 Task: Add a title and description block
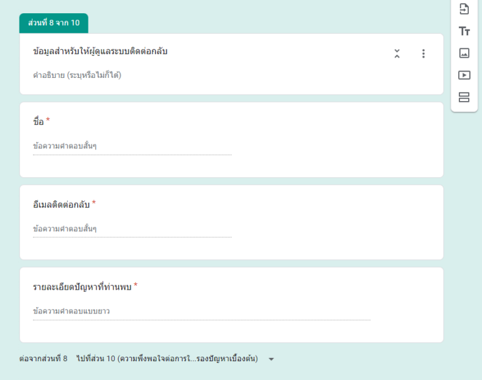464,31
